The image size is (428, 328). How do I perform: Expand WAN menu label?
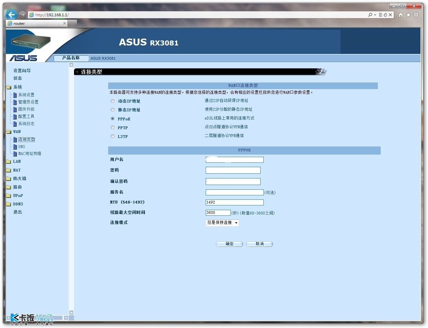17,132
